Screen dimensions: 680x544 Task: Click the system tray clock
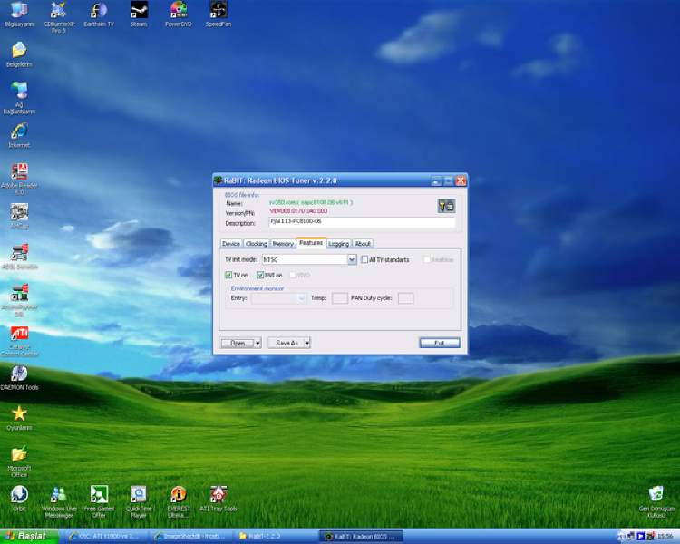[x=665, y=537]
